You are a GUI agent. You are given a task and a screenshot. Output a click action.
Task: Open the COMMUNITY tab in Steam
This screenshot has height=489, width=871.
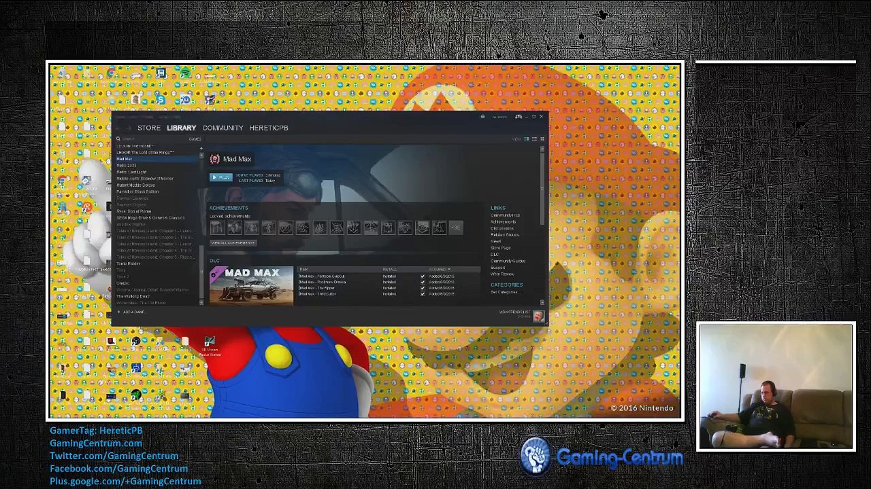pos(223,128)
